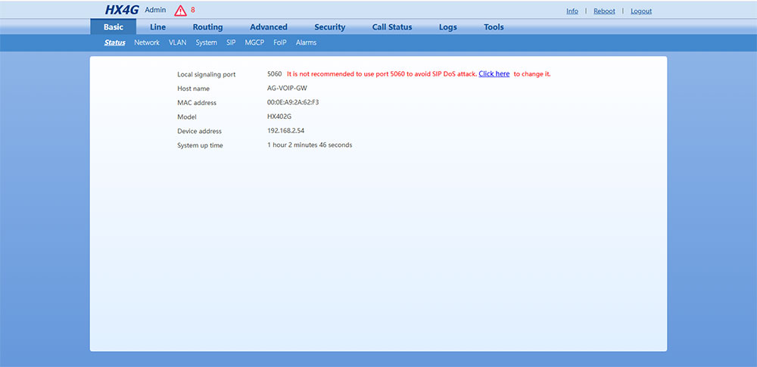
Task: Click the red alarm warning triangle icon
Action: click(180, 11)
